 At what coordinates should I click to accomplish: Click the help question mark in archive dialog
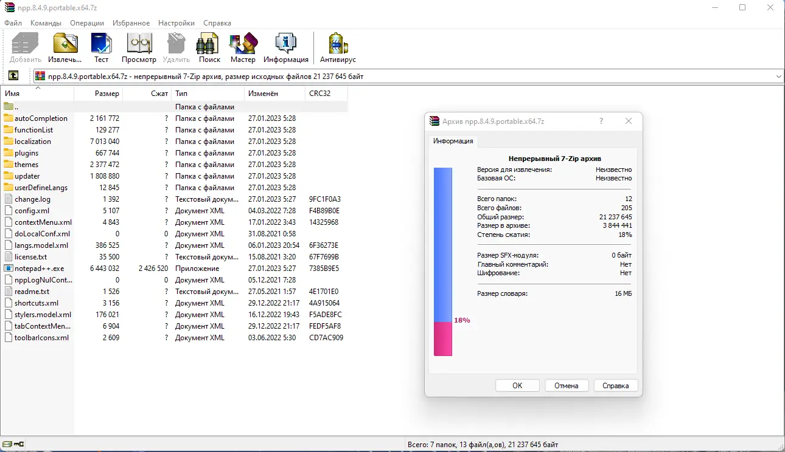pos(601,122)
